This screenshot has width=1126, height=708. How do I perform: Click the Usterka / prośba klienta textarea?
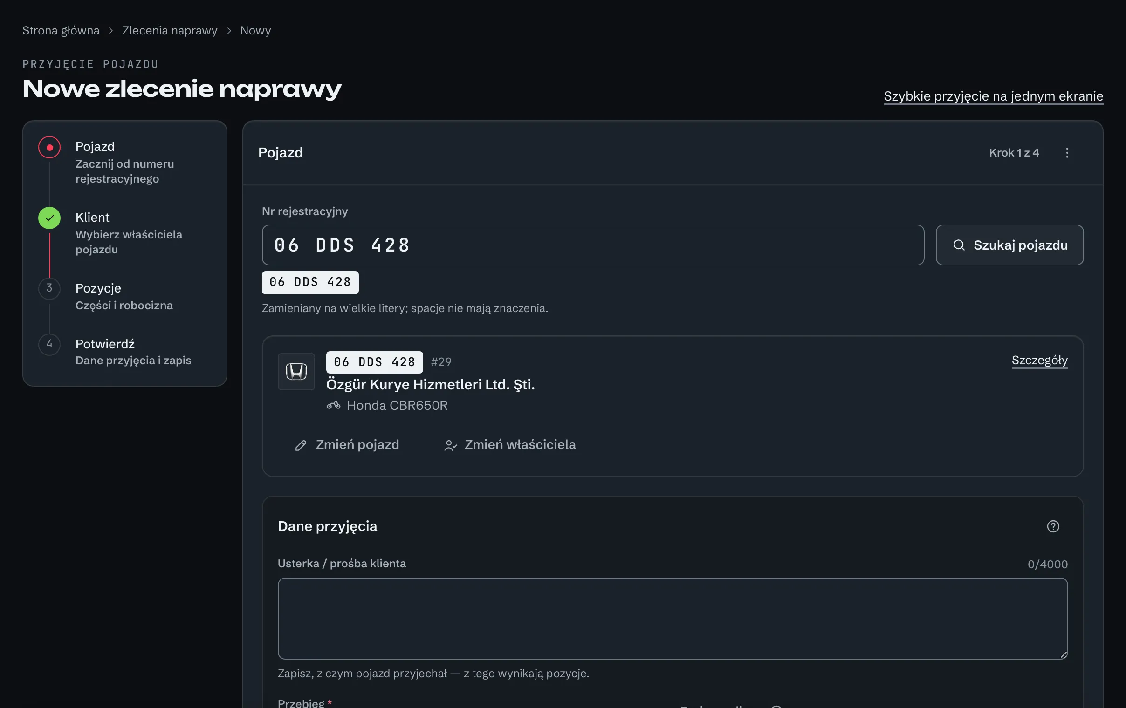[x=672, y=618]
